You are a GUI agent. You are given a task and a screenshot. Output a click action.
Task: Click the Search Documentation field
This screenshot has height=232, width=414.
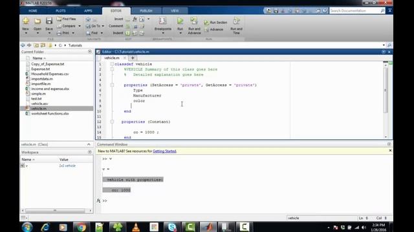pos(354,10)
